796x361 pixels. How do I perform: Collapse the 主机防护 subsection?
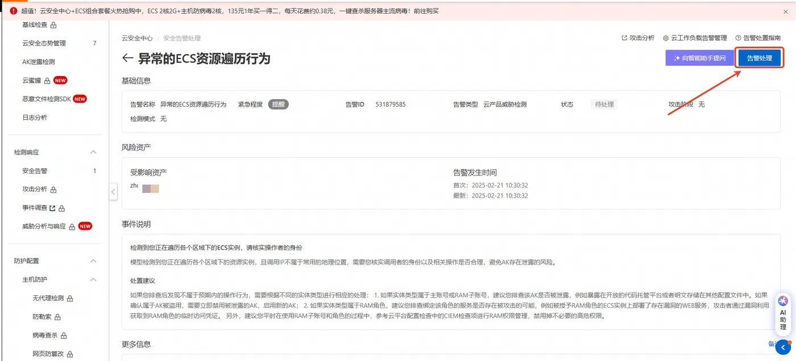coord(94,279)
